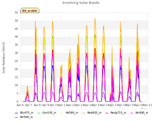Click the 20 y-axis tick label
Viewport: 163px width, 122px height.
point(16,69)
